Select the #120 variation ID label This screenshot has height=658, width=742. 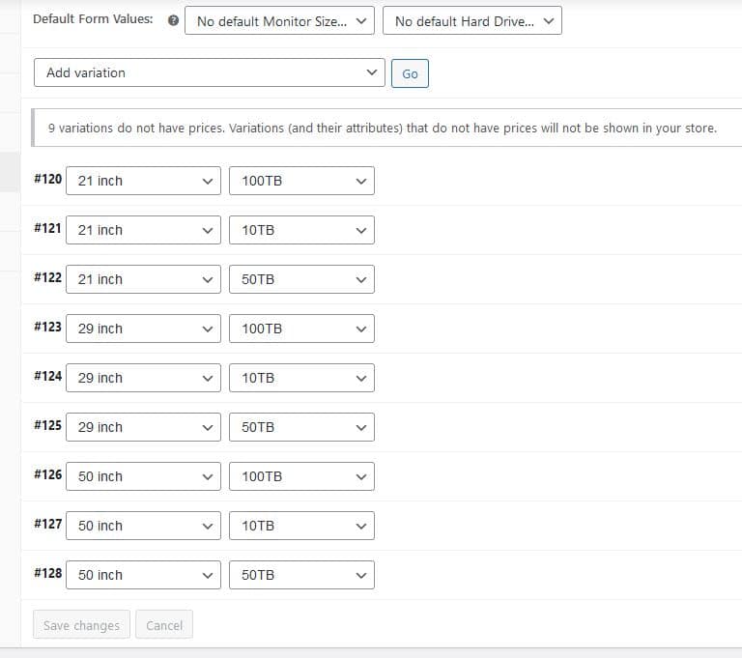pyautogui.click(x=47, y=179)
